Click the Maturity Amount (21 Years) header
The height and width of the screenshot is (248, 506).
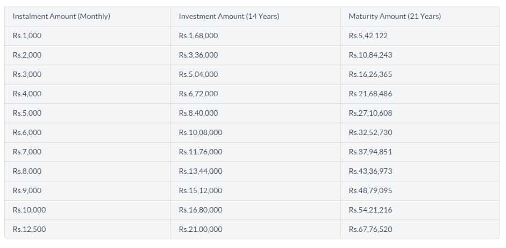[395, 17]
